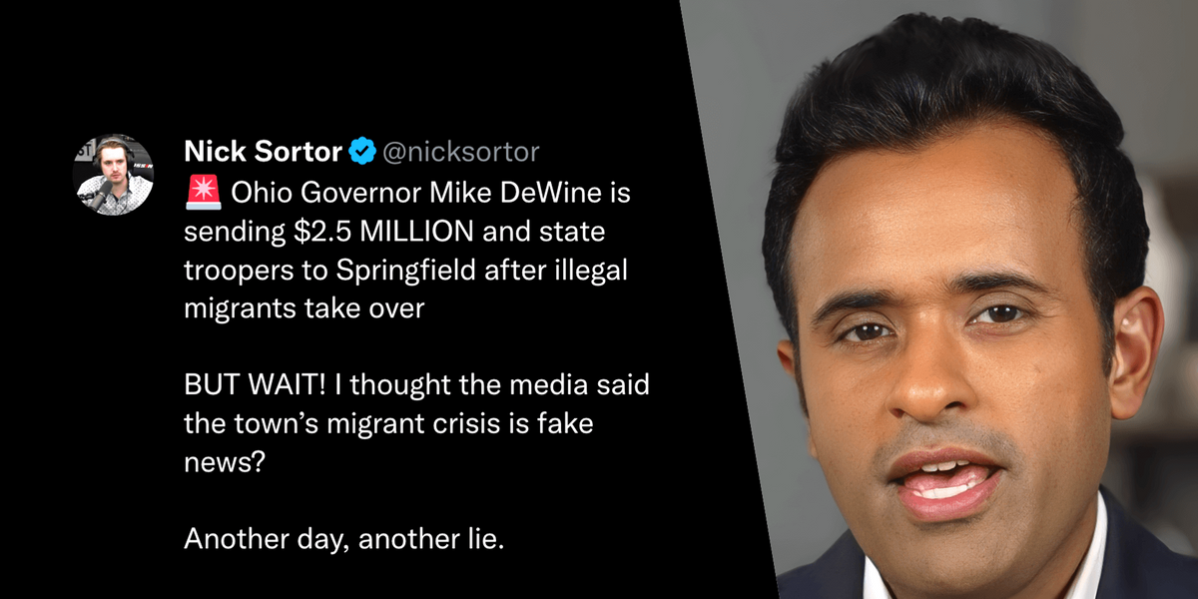Click the word 'news?' in the tweet
Screen dimensions: 1198x599
click(225, 462)
